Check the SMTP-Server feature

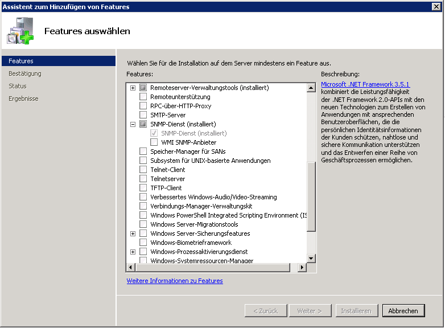[x=143, y=115]
